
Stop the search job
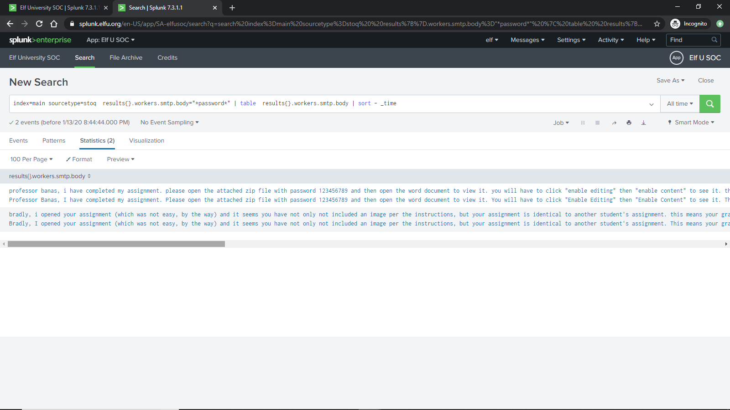pos(597,123)
